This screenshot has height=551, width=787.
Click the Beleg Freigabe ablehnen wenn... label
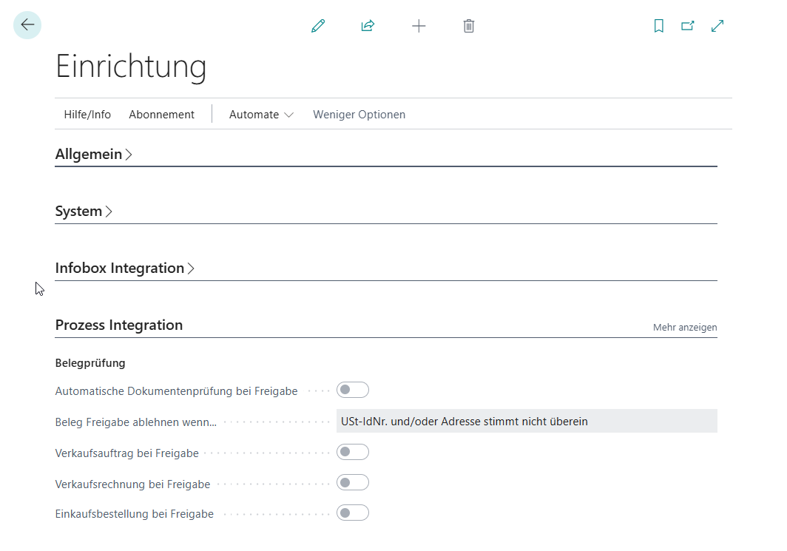[x=136, y=422]
